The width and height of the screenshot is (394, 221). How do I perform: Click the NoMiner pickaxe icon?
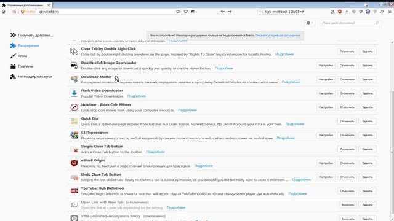tap(74, 107)
